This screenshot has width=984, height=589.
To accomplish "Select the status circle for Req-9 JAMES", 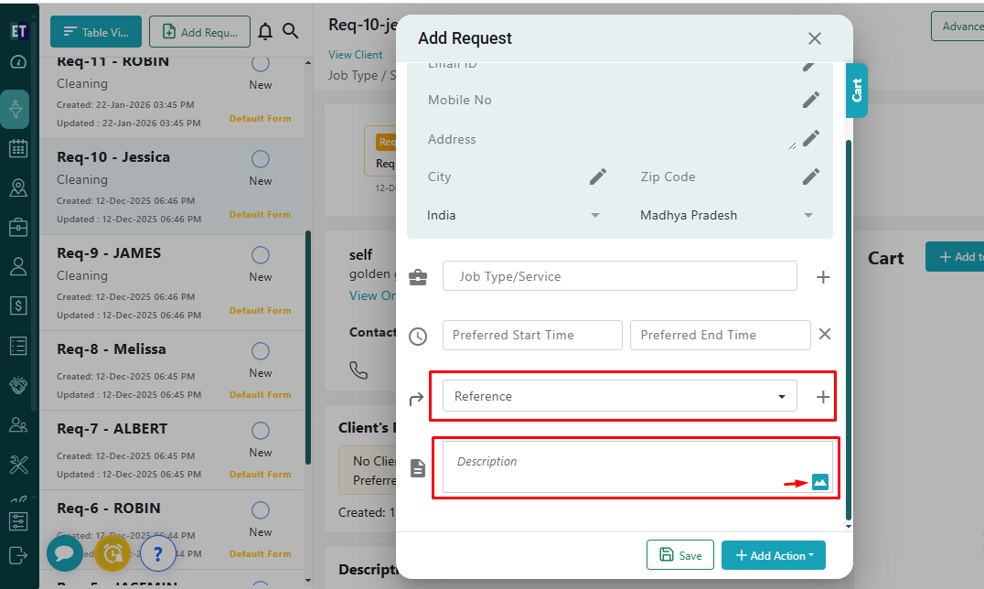I will click(x=261, y=255).
